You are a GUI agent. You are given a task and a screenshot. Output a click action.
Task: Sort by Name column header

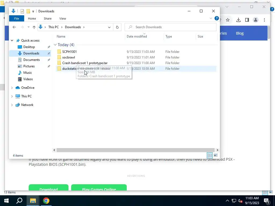(61, 36)
